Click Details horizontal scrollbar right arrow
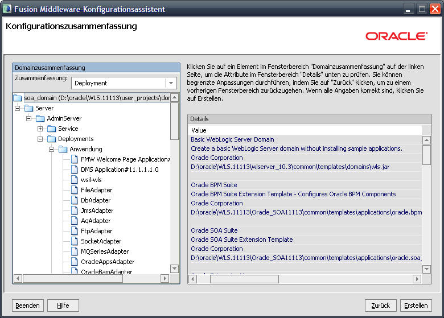Image resolution: width=444 pixels, height=318 pixels. click(417, 279)
